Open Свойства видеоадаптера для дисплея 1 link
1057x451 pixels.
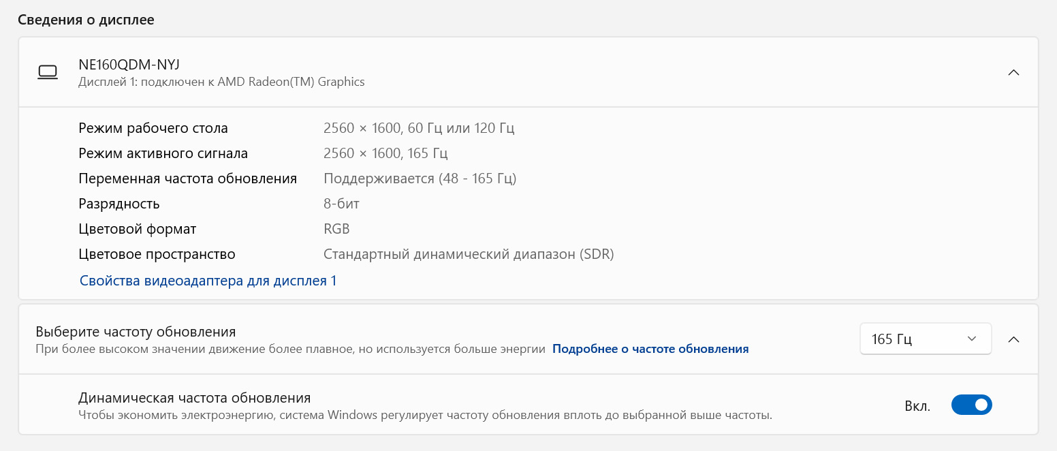(208, 281)
